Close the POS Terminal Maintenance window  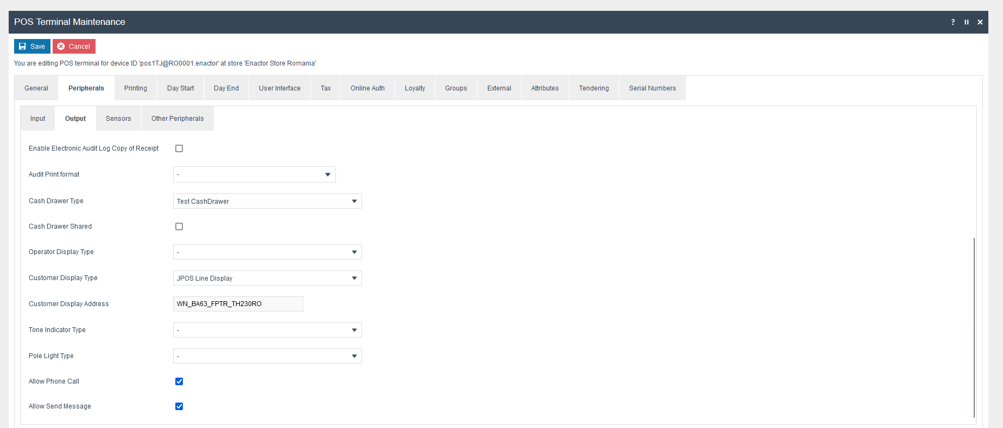point(980,22)
